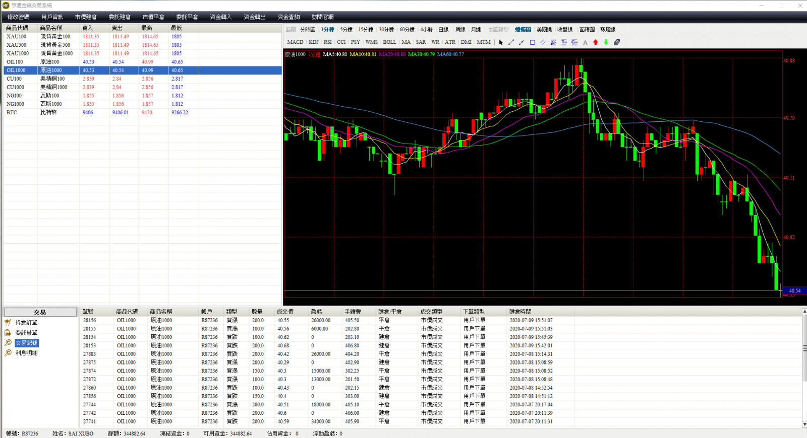This screenshot has height=438, width=807.
Task: Switch chart to 5分鐘 timeframe
Action: [346, 30]
